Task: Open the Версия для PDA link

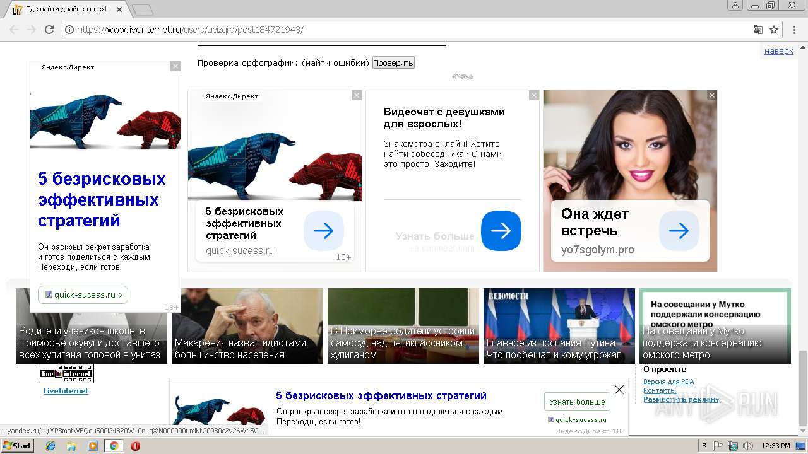Action: pos(668,381)
